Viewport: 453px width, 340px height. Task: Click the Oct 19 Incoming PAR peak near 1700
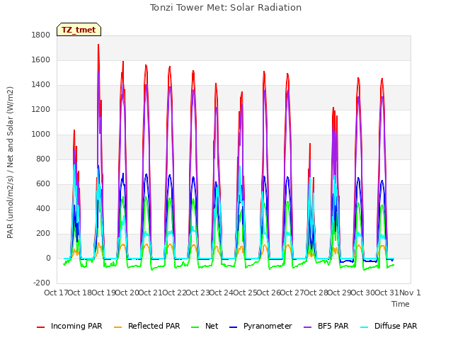click(98, 45)
